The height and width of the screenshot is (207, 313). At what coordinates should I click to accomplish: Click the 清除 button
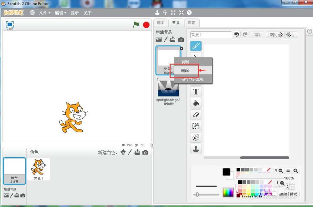click(257, 35)
